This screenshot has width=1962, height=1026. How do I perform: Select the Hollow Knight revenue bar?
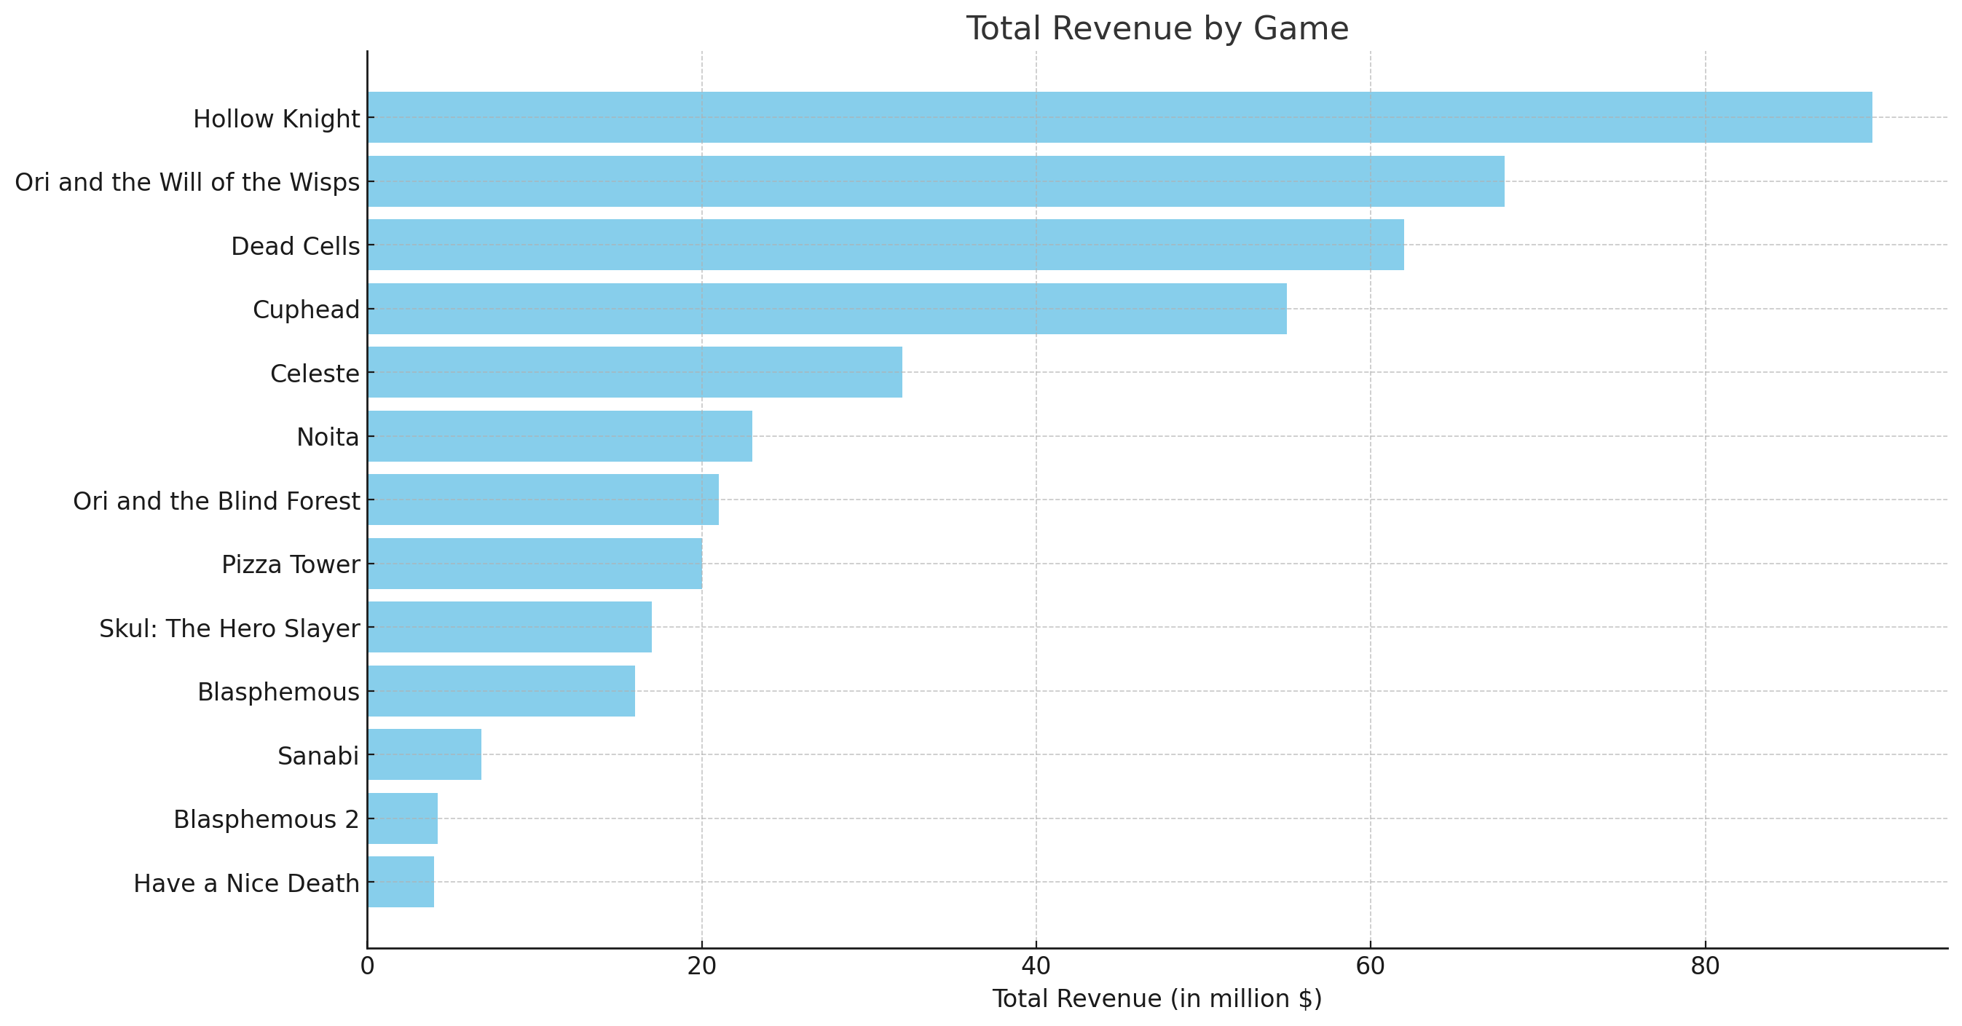point(1119,117)
